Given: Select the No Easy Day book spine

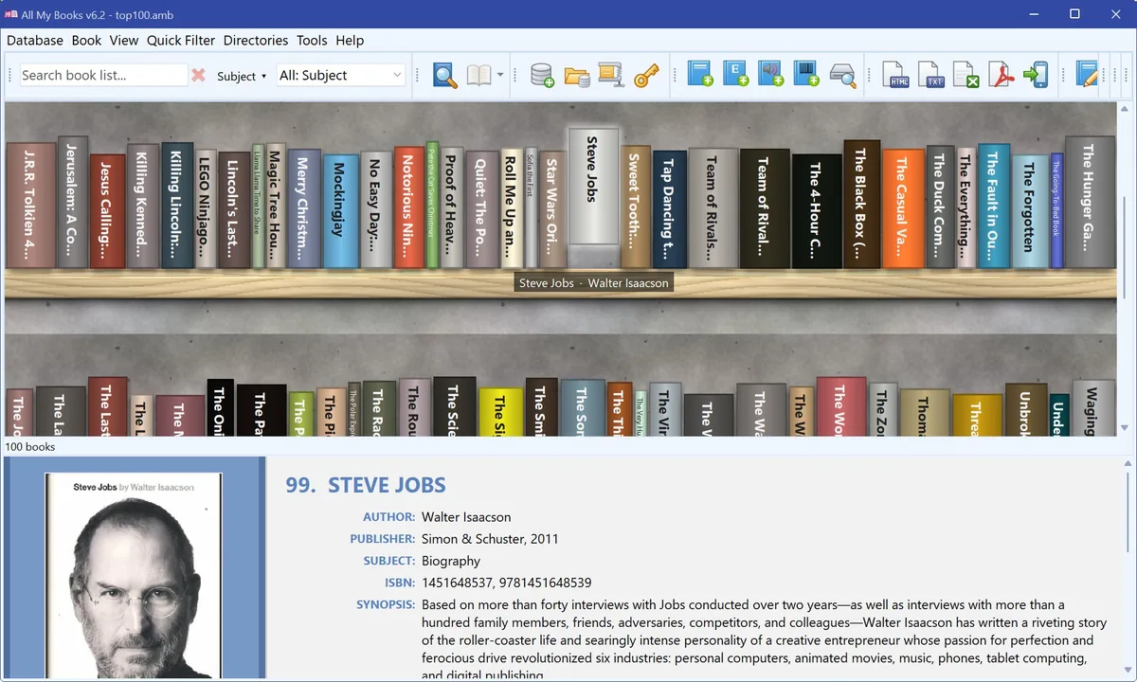Looking at the screenshot, I should click(376, 210).
